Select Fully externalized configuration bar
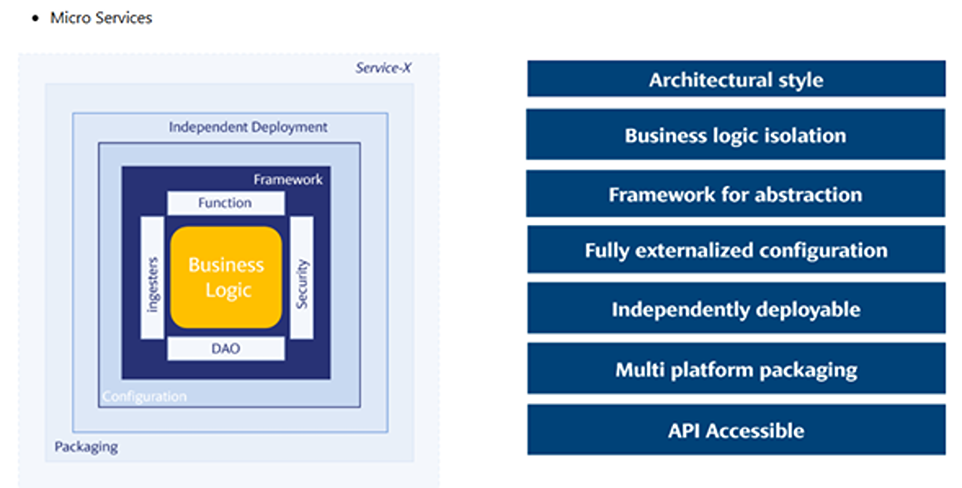The width and height of the screenshot is (962, 488). 736,250
